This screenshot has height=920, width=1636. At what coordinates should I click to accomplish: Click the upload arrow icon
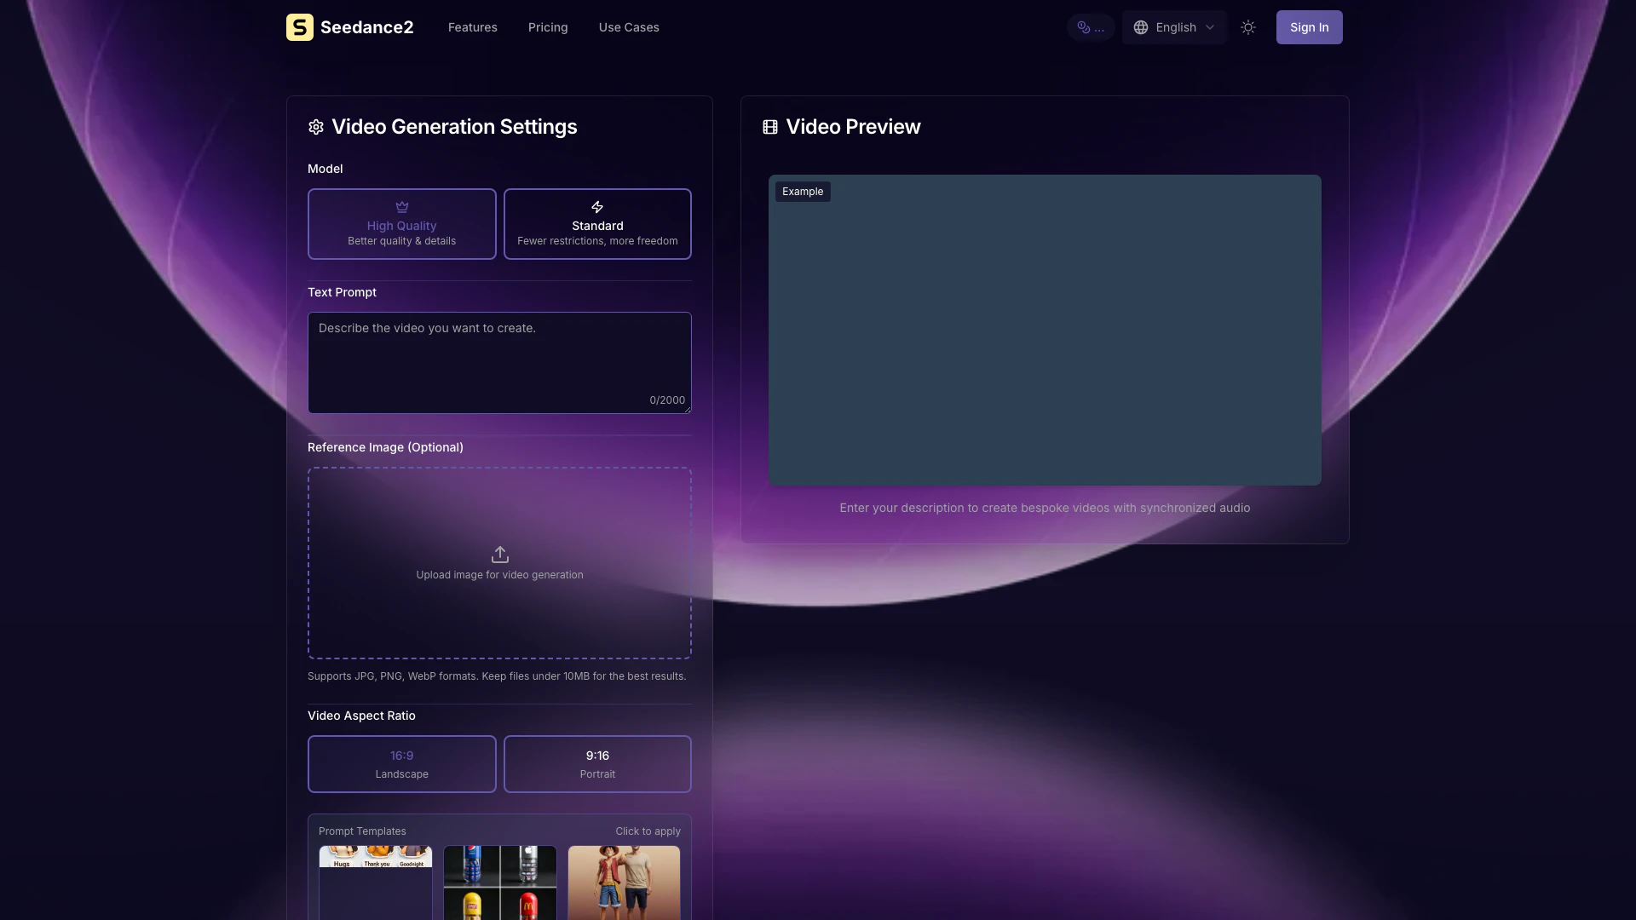tap(500, 555)
